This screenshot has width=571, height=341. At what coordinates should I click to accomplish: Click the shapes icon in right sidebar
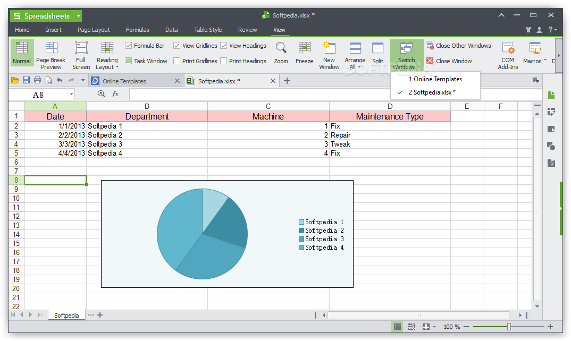[x=551, y=146]
